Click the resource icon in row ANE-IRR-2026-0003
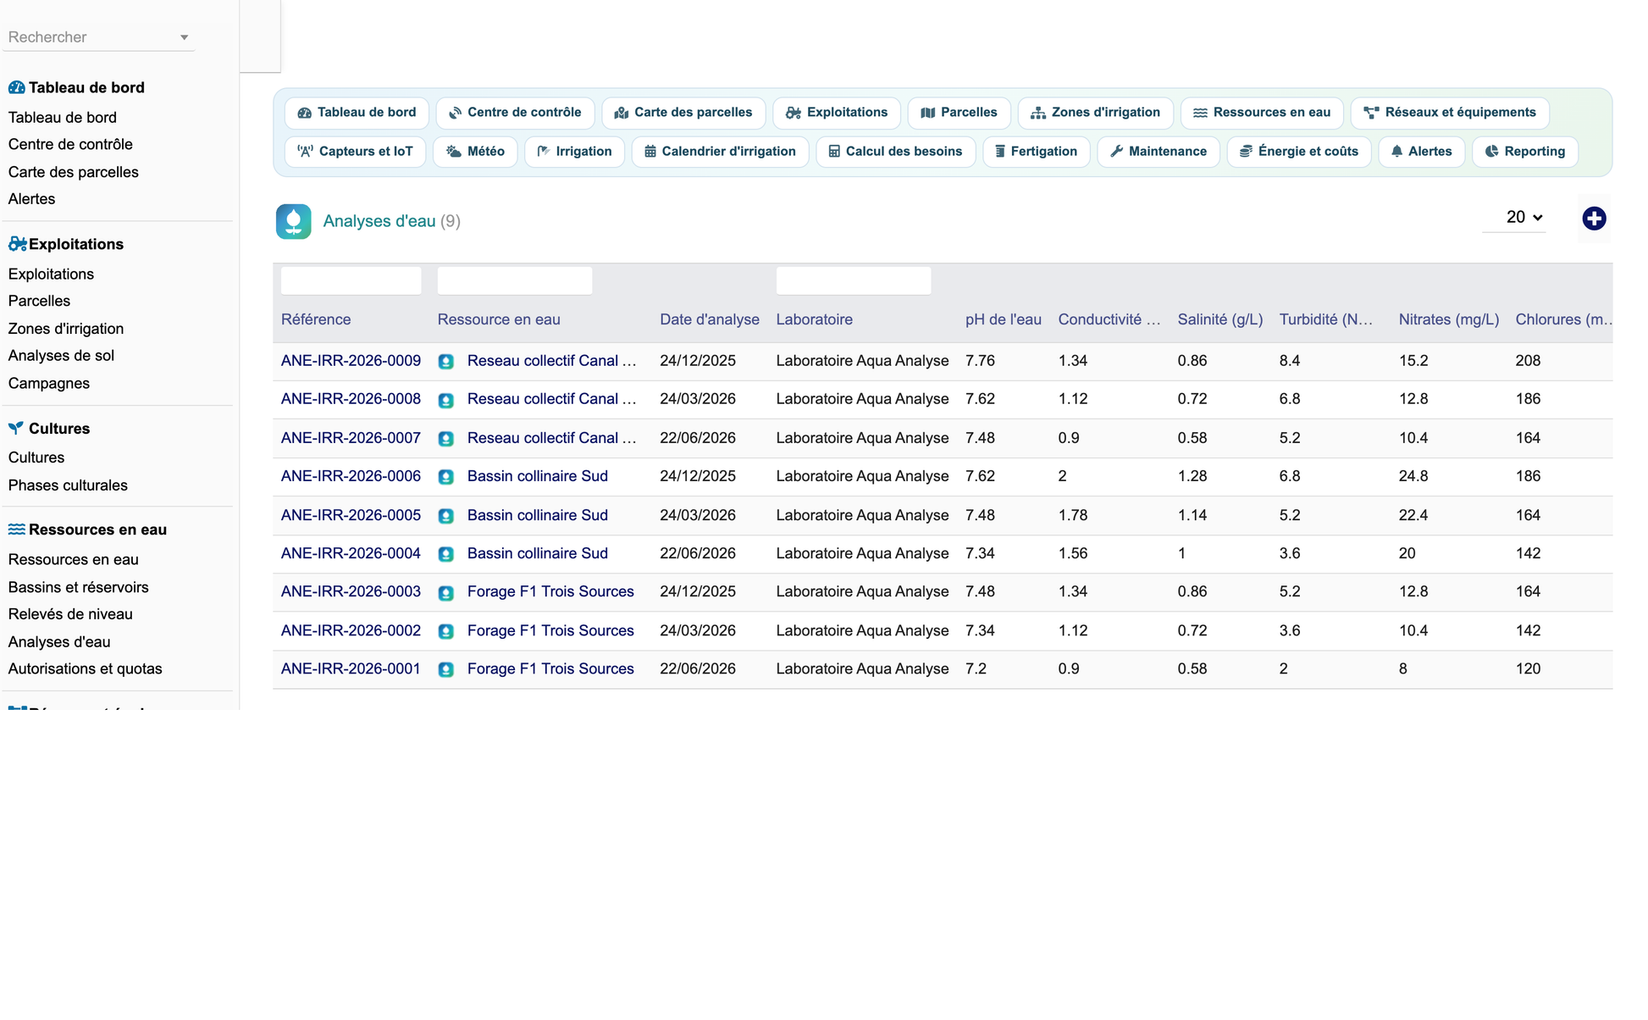This screenshot has width=1648, height=1020. pos(446,593)
